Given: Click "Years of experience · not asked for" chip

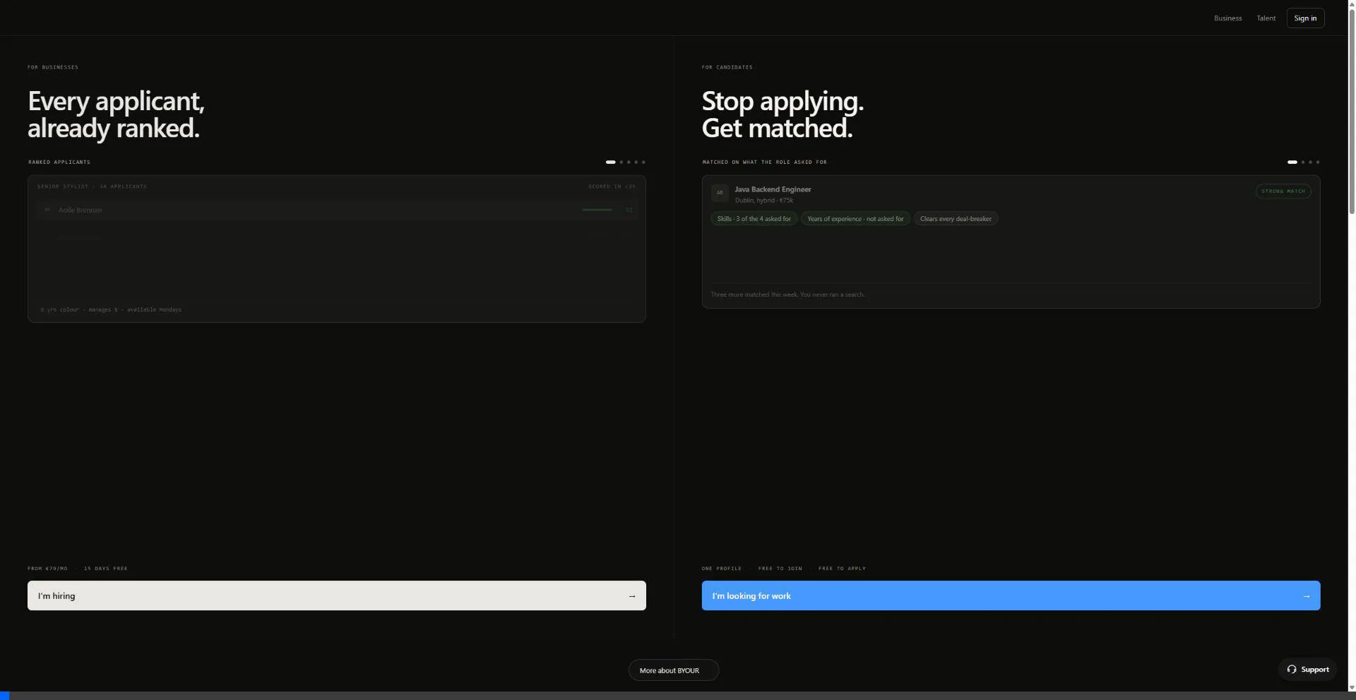Looking at the screenshot, I should click(x=855, y=219).
